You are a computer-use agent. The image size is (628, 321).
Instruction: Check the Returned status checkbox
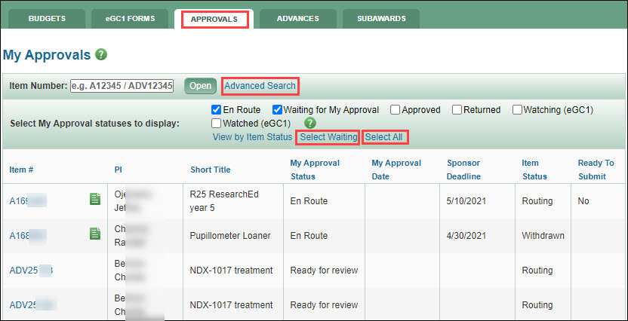tap(457, 109)
